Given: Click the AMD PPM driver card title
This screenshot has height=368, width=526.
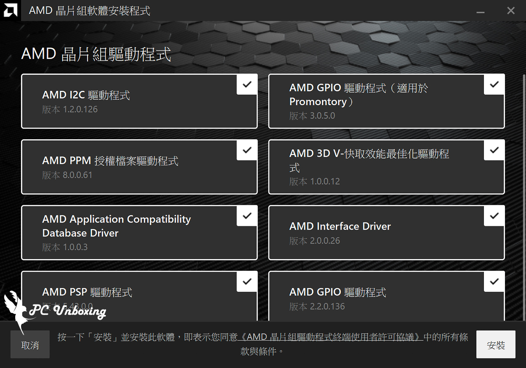Looking at the screenshot, I should pyautogui.click(x=110, y=161).
